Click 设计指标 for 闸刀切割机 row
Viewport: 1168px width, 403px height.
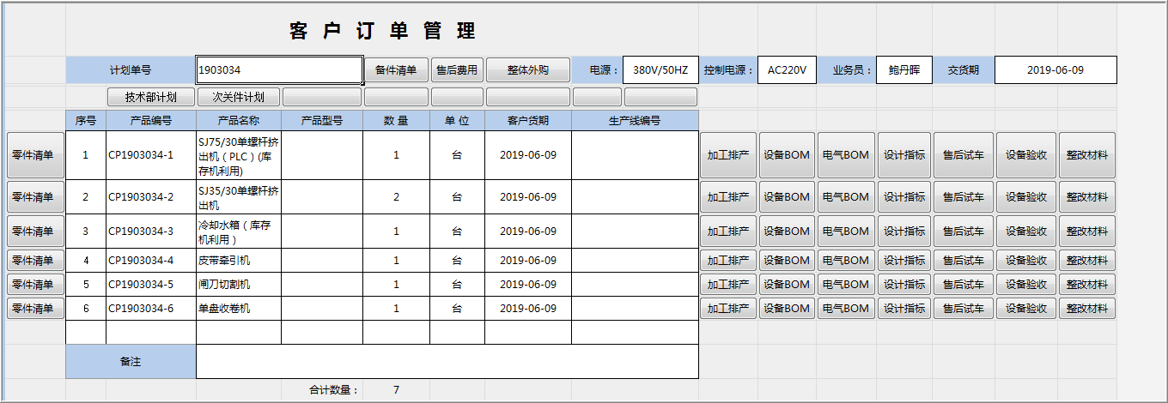tap(904, 285)
